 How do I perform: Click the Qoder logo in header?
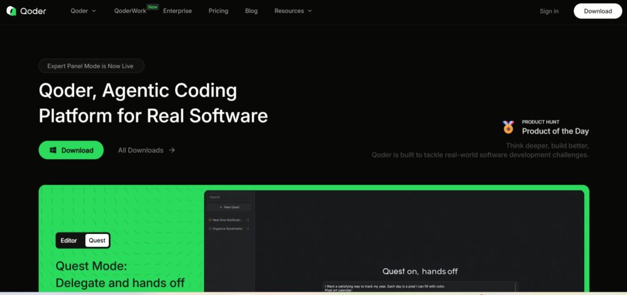click(26, 11)
